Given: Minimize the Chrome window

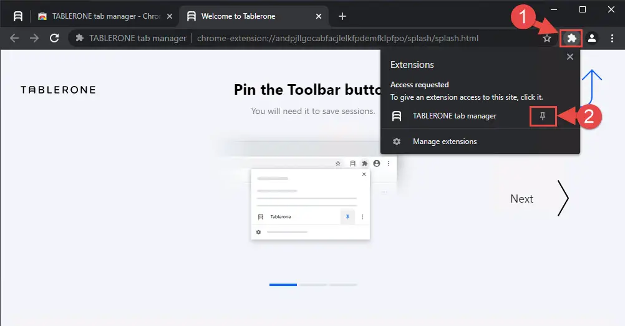Looking at the screenshot, I should pyautogui.click(x=554, y=9).
